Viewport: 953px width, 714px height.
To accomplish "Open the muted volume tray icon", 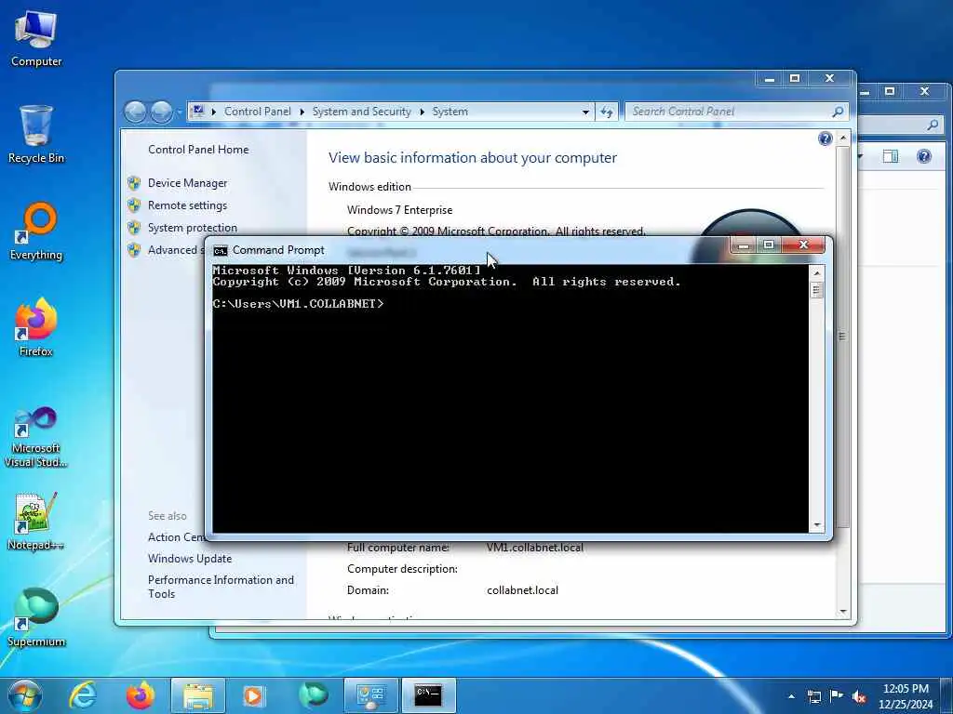I will coord(859,696).
